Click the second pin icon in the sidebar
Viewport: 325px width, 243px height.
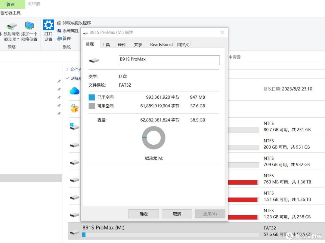point(59,89)
